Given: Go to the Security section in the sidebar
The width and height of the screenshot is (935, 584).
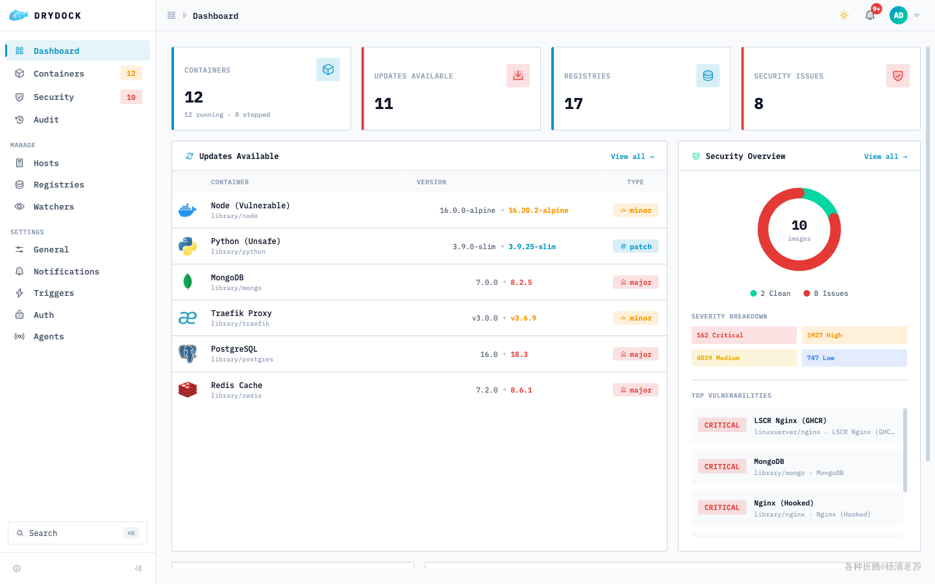Looking at the screenshot, I should pyautogui.click(x=78, y=97).
